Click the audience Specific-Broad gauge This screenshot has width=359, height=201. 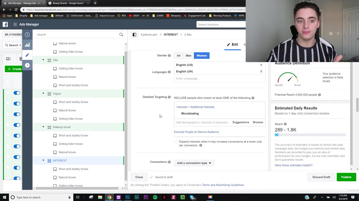[x=288, y=78]
